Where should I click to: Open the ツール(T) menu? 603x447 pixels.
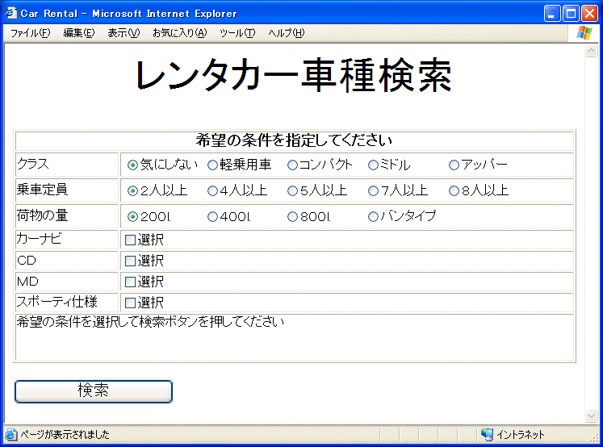pyautogui.click(x=237, y=33)
